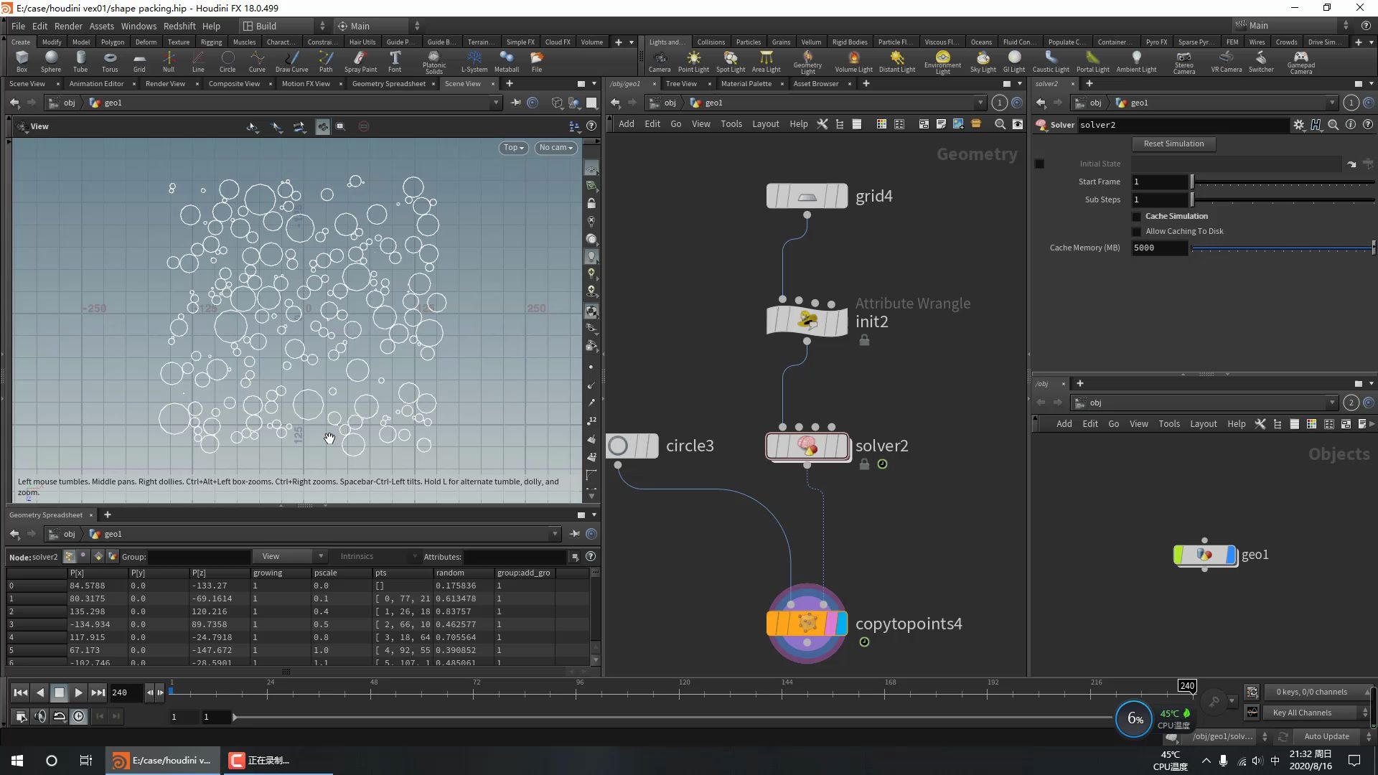
Task: Enable Allow Caching To Disk
Action: coord(1137,231)
